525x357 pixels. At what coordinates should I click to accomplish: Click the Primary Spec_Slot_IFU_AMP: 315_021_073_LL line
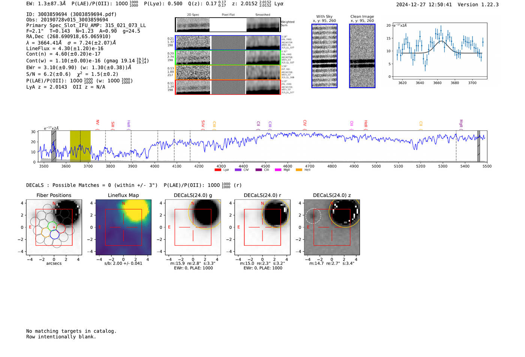pyautogui.click(x=86, y=25)
